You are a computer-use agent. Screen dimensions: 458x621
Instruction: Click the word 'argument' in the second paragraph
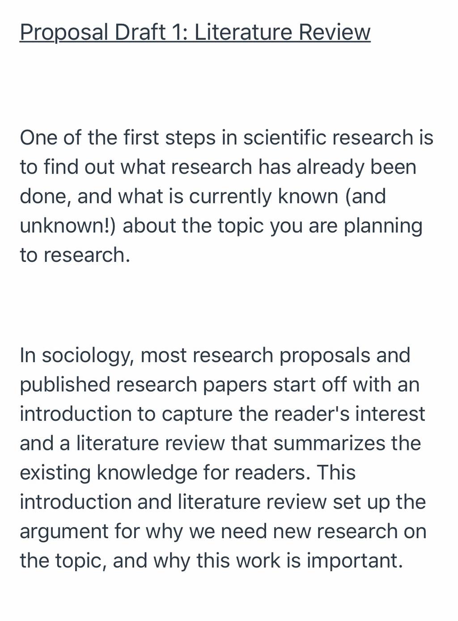64,532
